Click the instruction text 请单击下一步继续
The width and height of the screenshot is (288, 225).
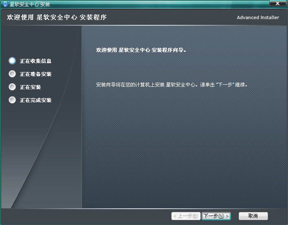224,85
